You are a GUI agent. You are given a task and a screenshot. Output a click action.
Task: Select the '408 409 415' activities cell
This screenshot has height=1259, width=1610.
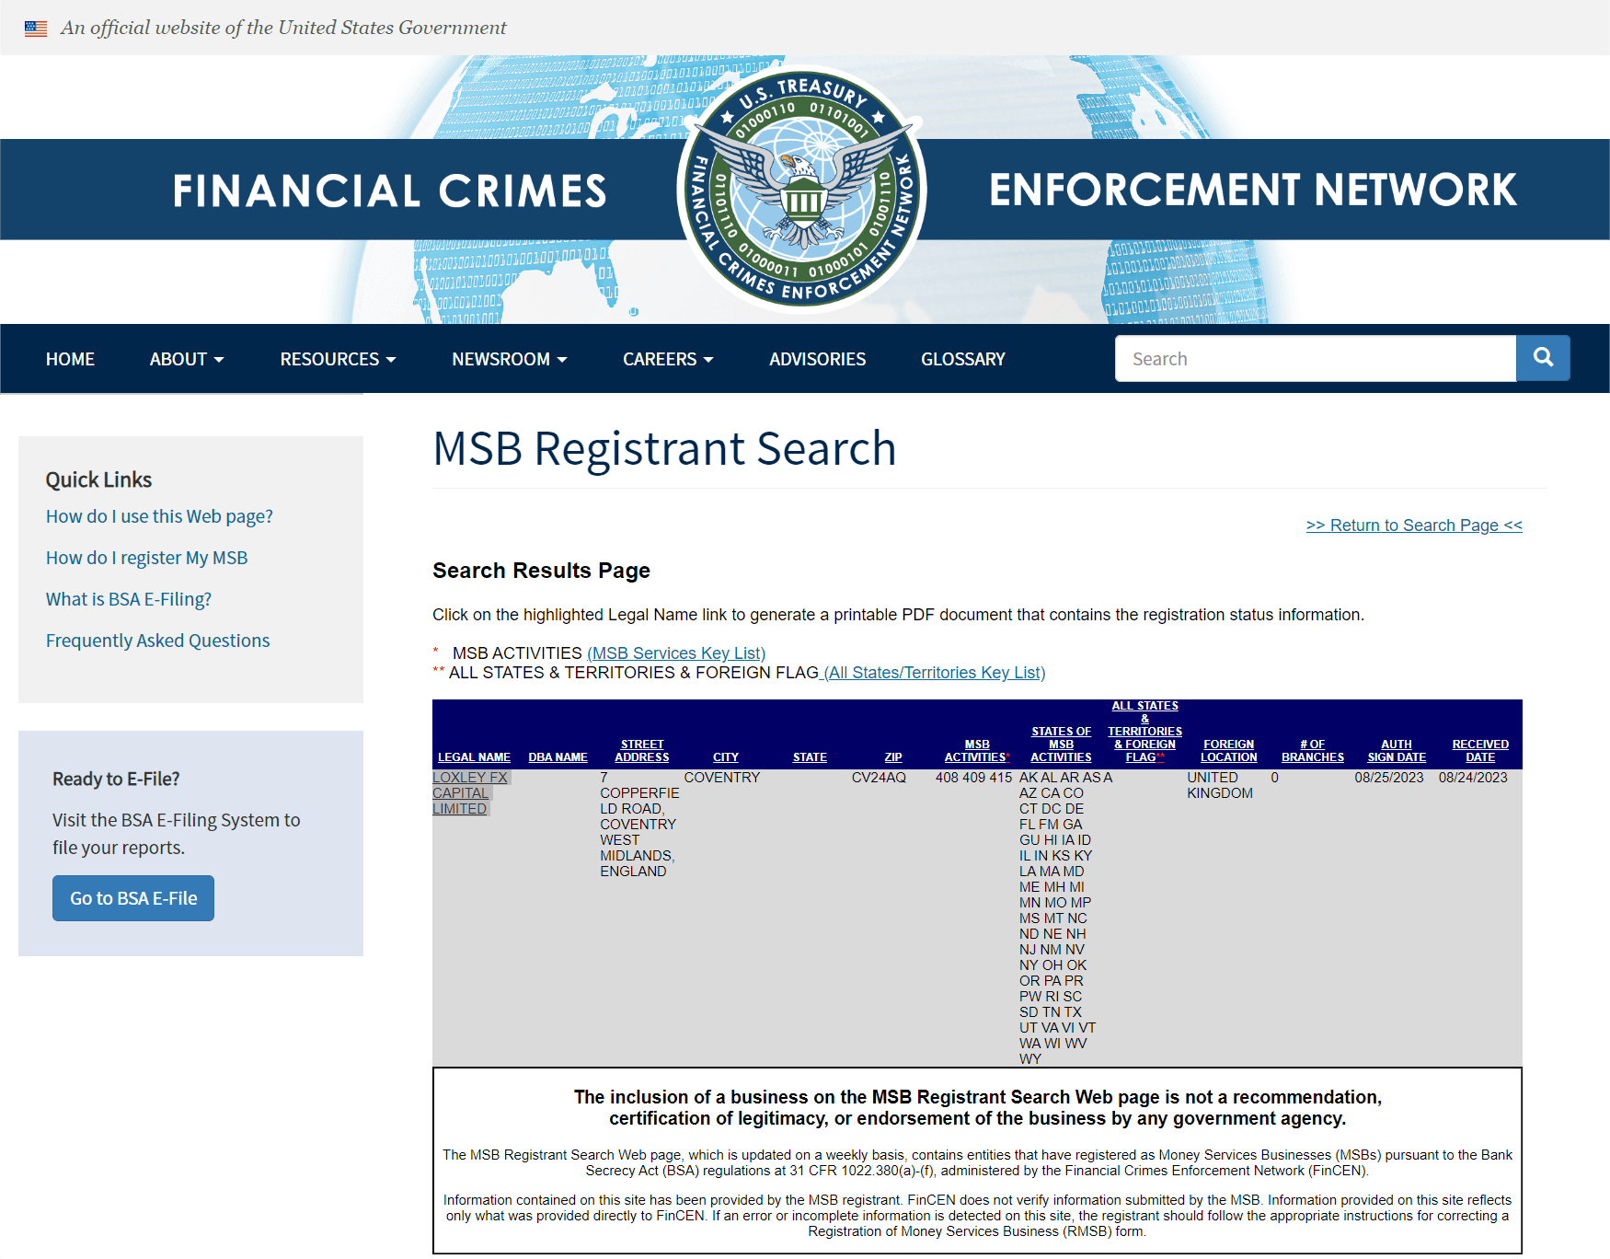pyautogui.click(x=973, y=778)
